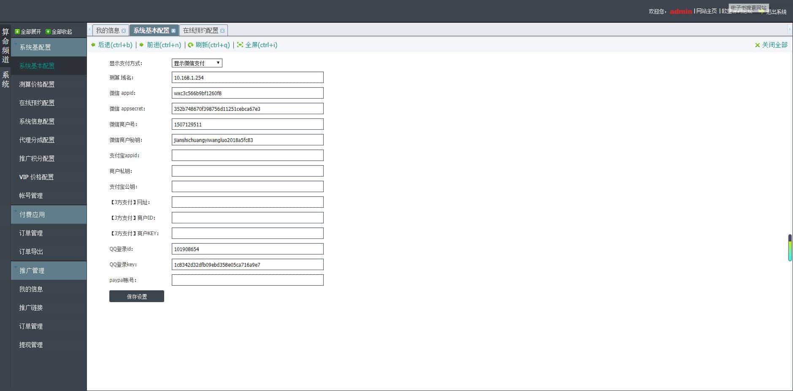793x391 pixels.
Task: Open 在线预约配置 in the sidebar menu
Action: (x=49, y=103)
